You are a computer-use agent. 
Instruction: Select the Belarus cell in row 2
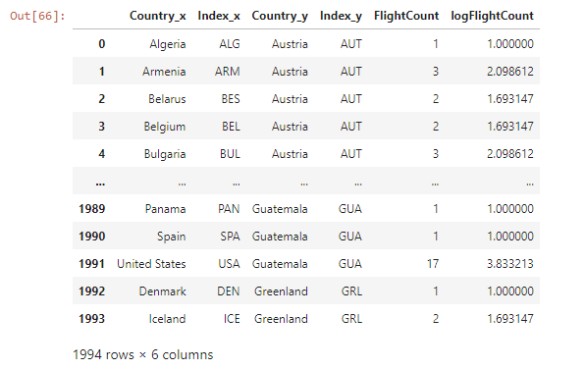point(167,99)
